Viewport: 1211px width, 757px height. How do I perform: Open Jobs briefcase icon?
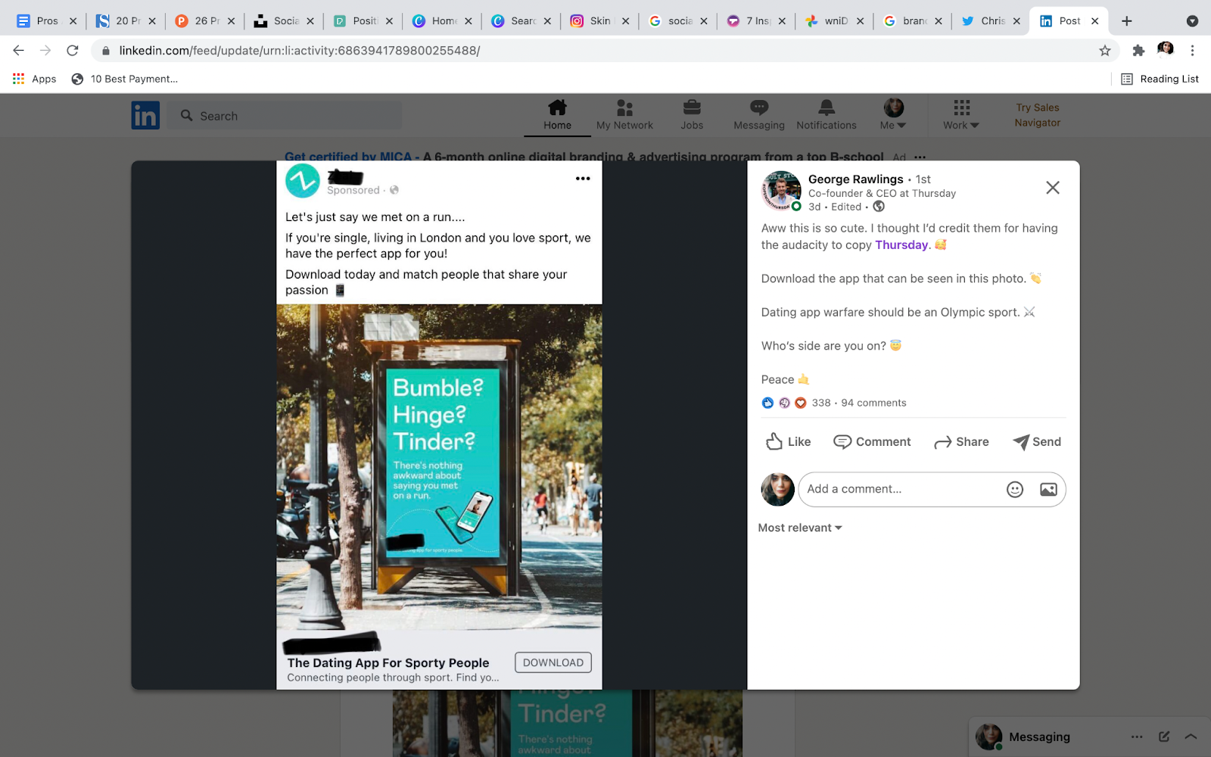(692, 115)
